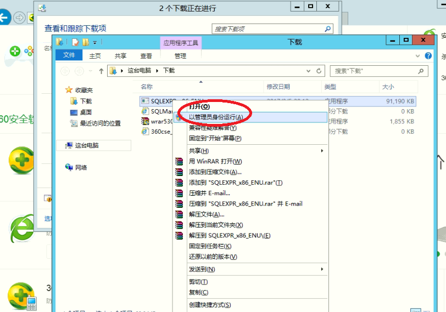Click 这台电脑 in the address breadcrumb
Image resolution: width=446 pixels, height=312 pixels.
point(140,70)
